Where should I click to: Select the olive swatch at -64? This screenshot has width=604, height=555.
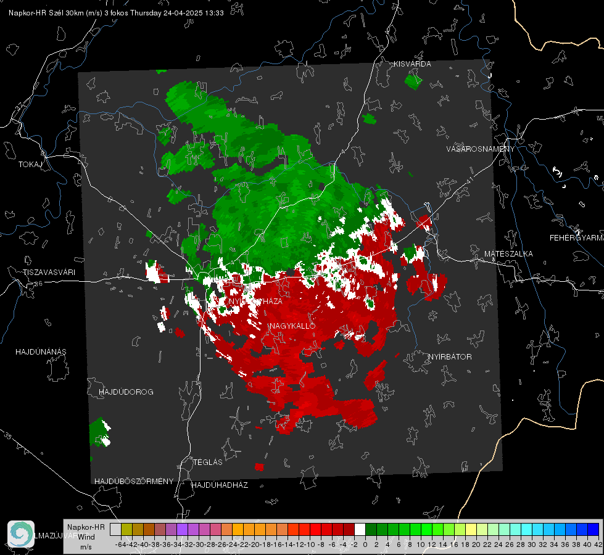[126, 529]
